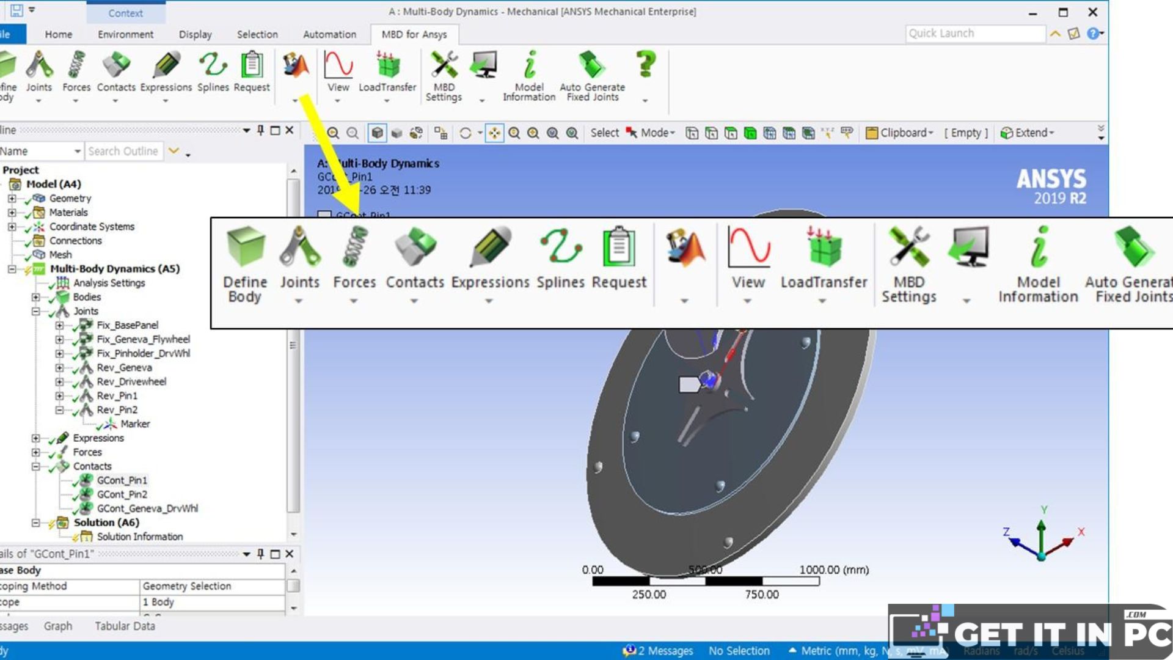
Task: Open Model Information
Action: pos(529,76)
